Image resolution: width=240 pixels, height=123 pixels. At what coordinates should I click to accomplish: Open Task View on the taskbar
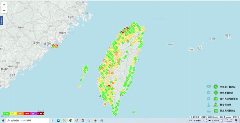point(52,121)
